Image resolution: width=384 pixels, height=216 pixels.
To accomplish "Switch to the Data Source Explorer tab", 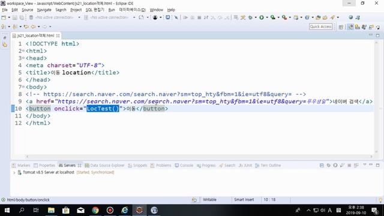I will tap(104, 166).
